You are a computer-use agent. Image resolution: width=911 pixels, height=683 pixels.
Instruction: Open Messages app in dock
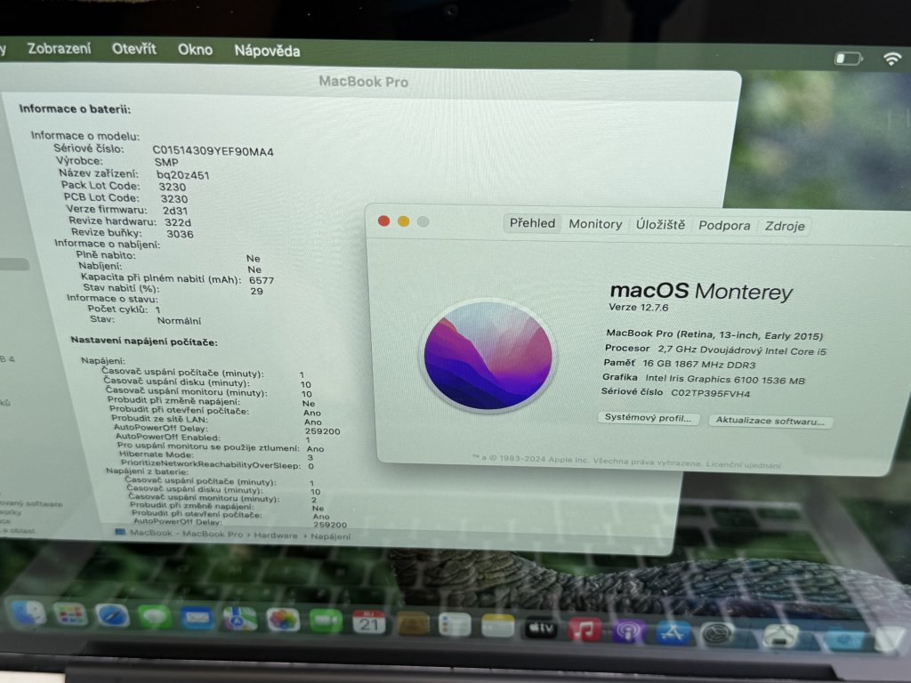tap(154, 617)
